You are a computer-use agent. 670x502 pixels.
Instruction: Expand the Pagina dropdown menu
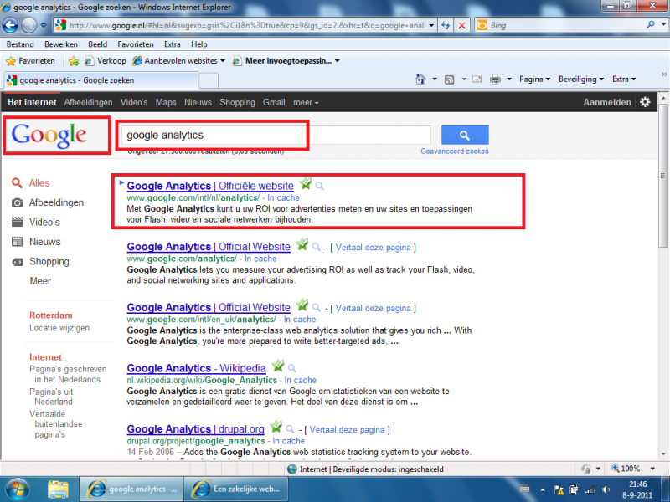coord(534,79)
